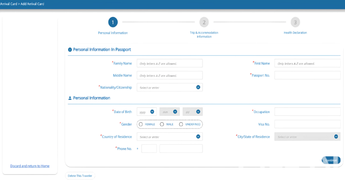Select the MALE gender radio button
Screen dimensions: 345x180
(x=162, y=124)
